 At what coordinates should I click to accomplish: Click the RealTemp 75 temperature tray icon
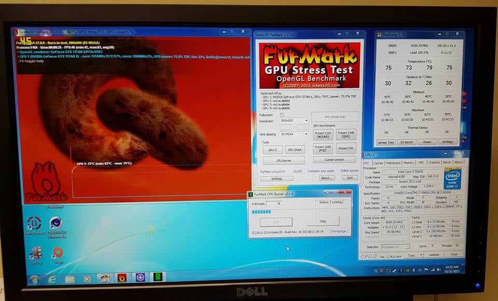(x=376, y=271)
